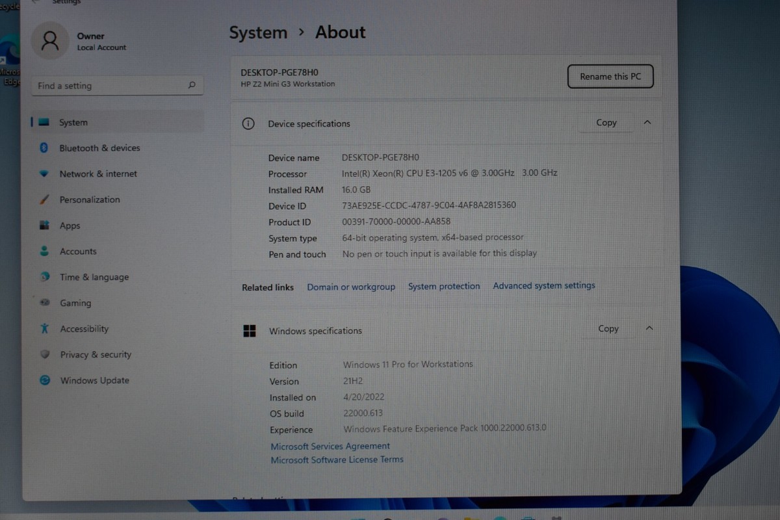
Task: Open the System protection link
Action: (x=444, y=286)
